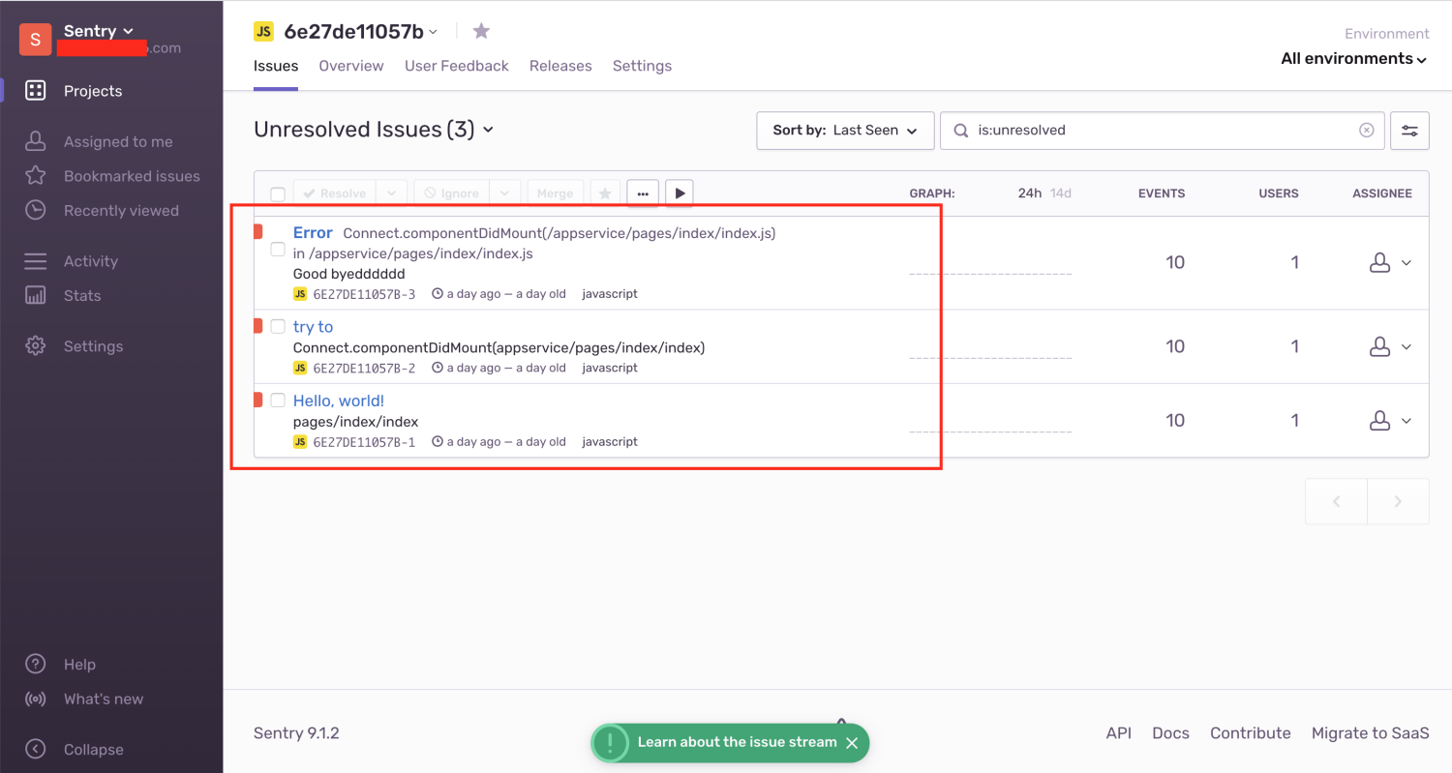Open the All environments dropdown
This screenshot has height=773, width=1452.
[x=1354, y=59]
